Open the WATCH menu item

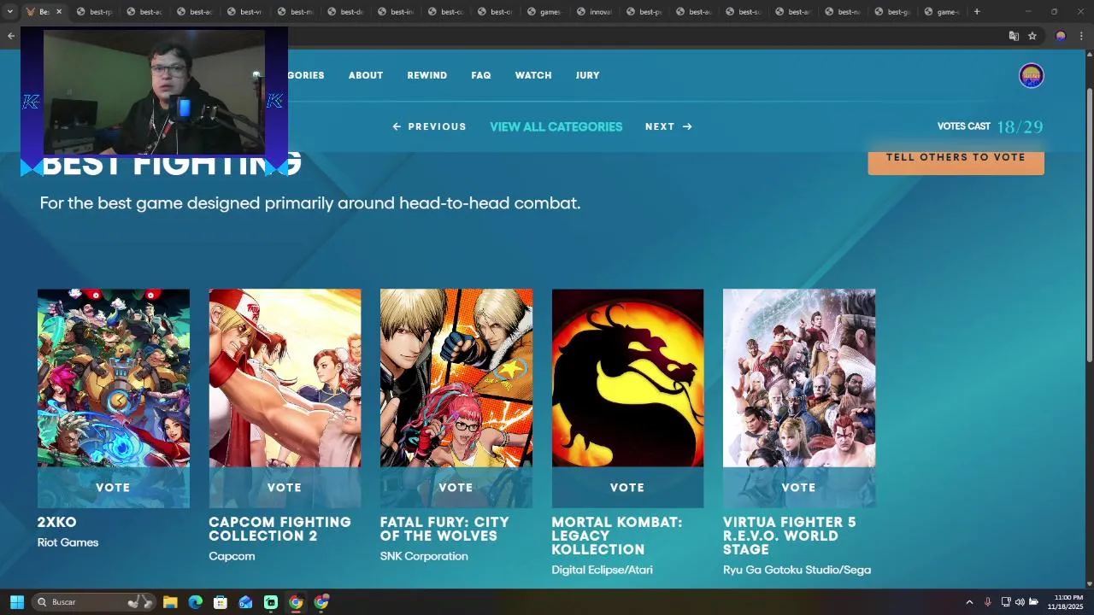pos(533,75)
